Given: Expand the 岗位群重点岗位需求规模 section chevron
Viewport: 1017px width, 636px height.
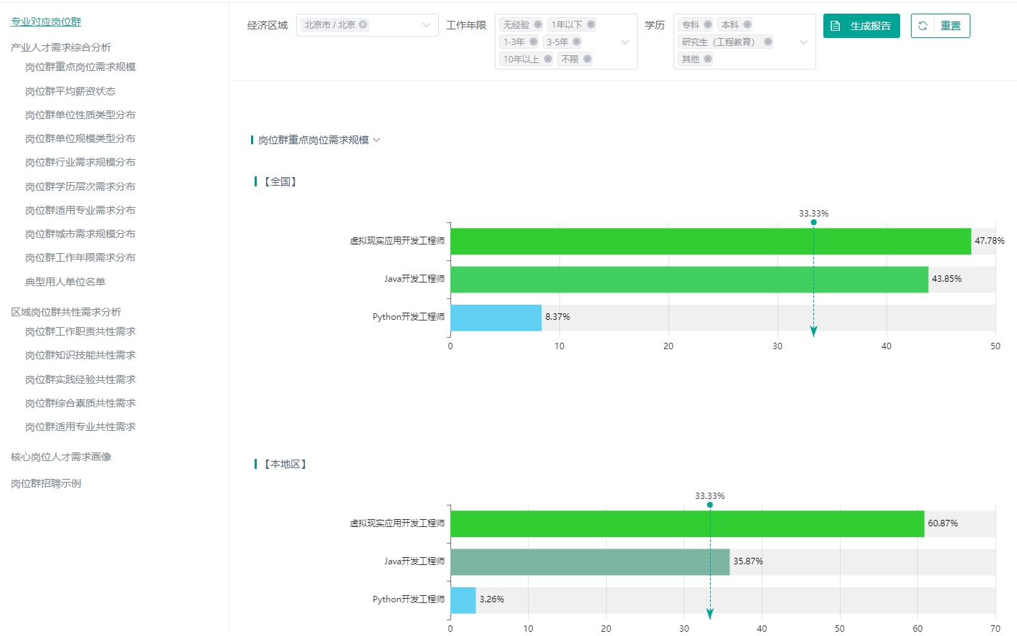Looking at the screenshot, I should click(x=377, y=140).
